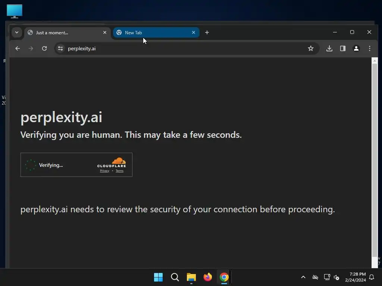Open a new browser tab with plus button
Screen dimensions: 382x286
pos(207,32)
